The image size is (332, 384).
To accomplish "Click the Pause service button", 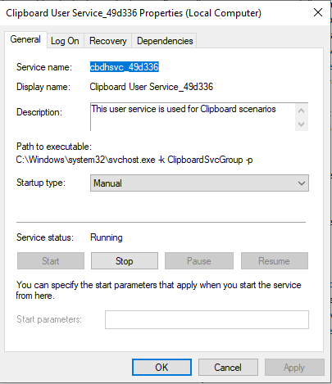I will point(199,261).
